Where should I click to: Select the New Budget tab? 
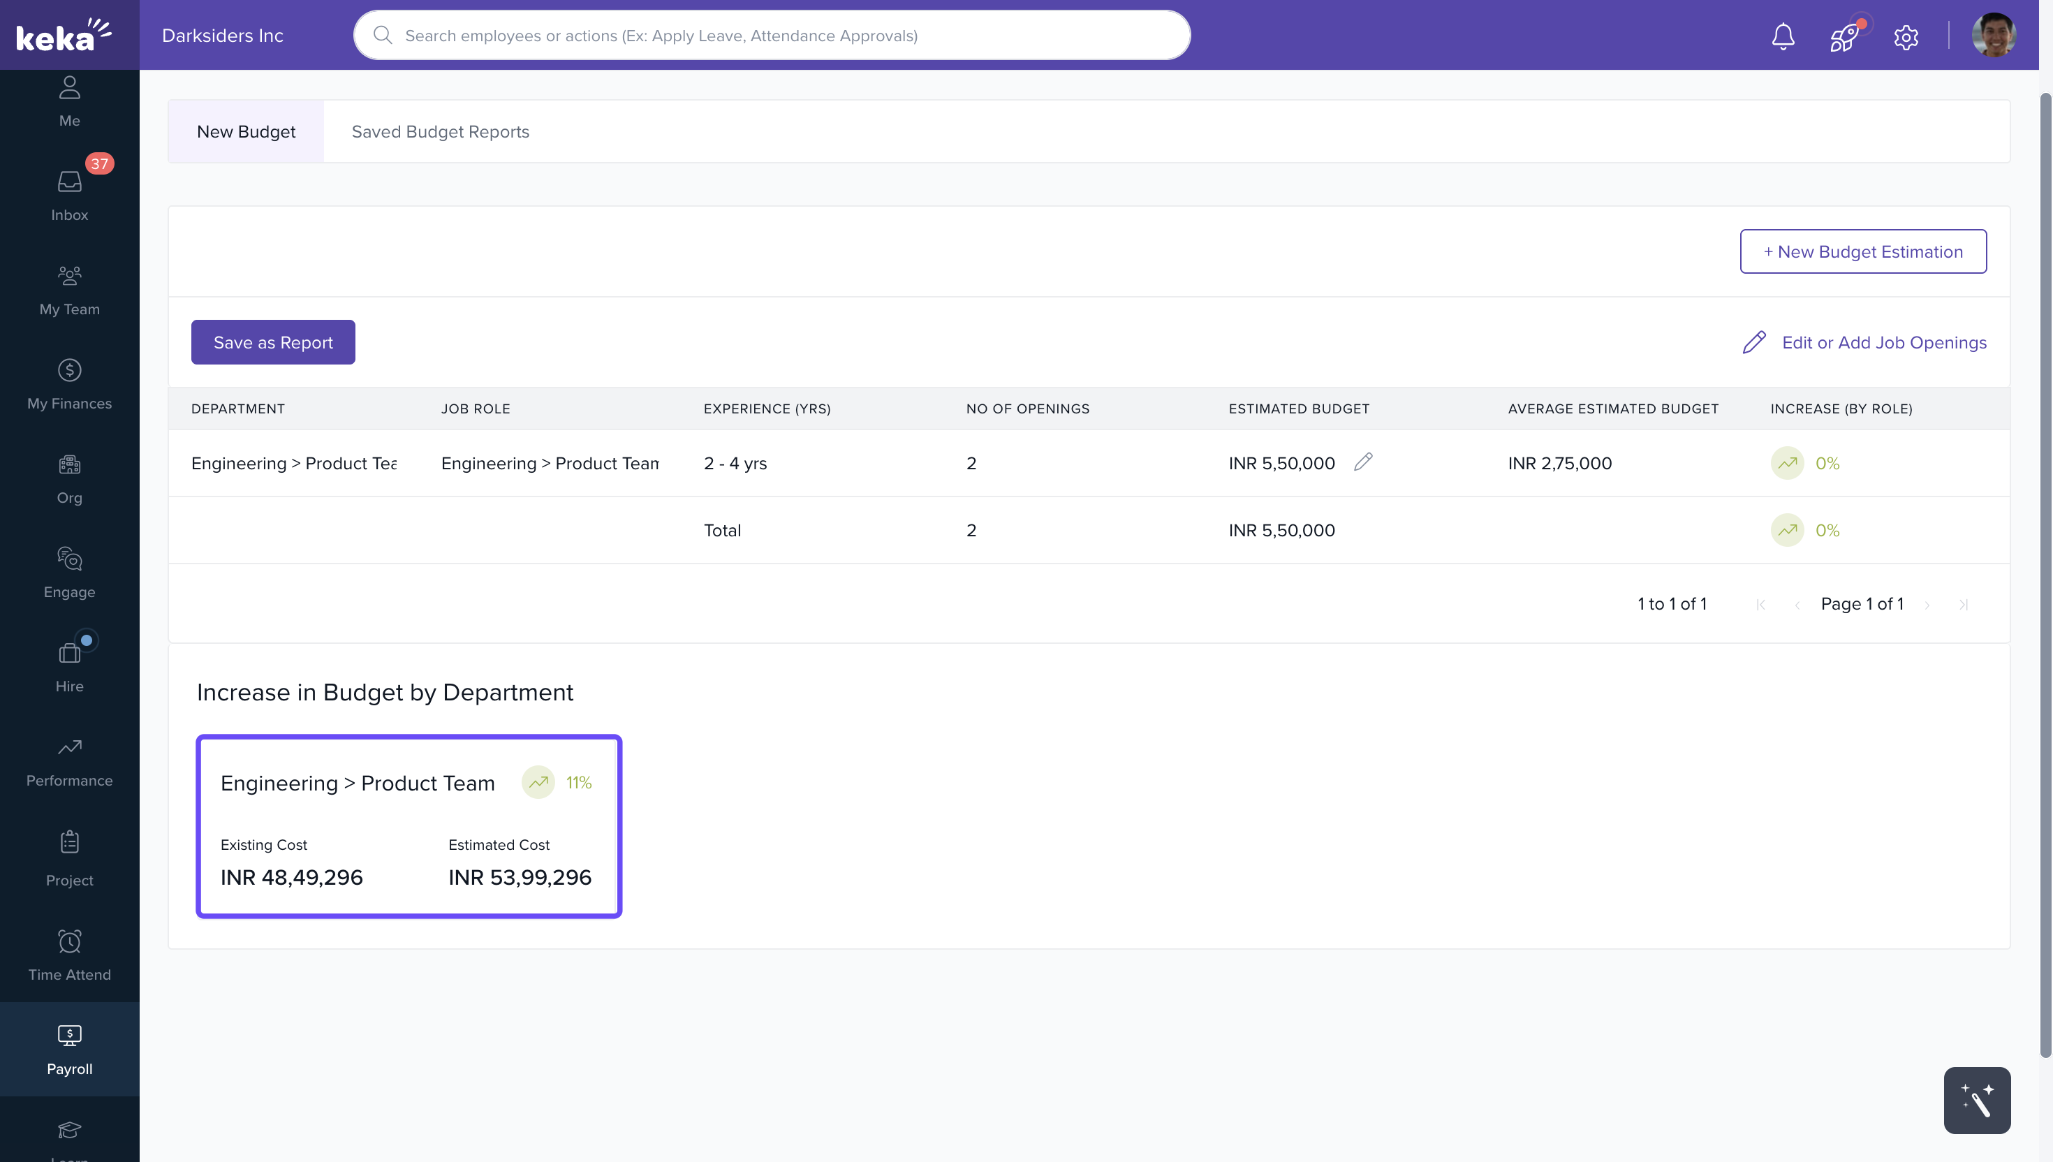[x=246, y=132]
